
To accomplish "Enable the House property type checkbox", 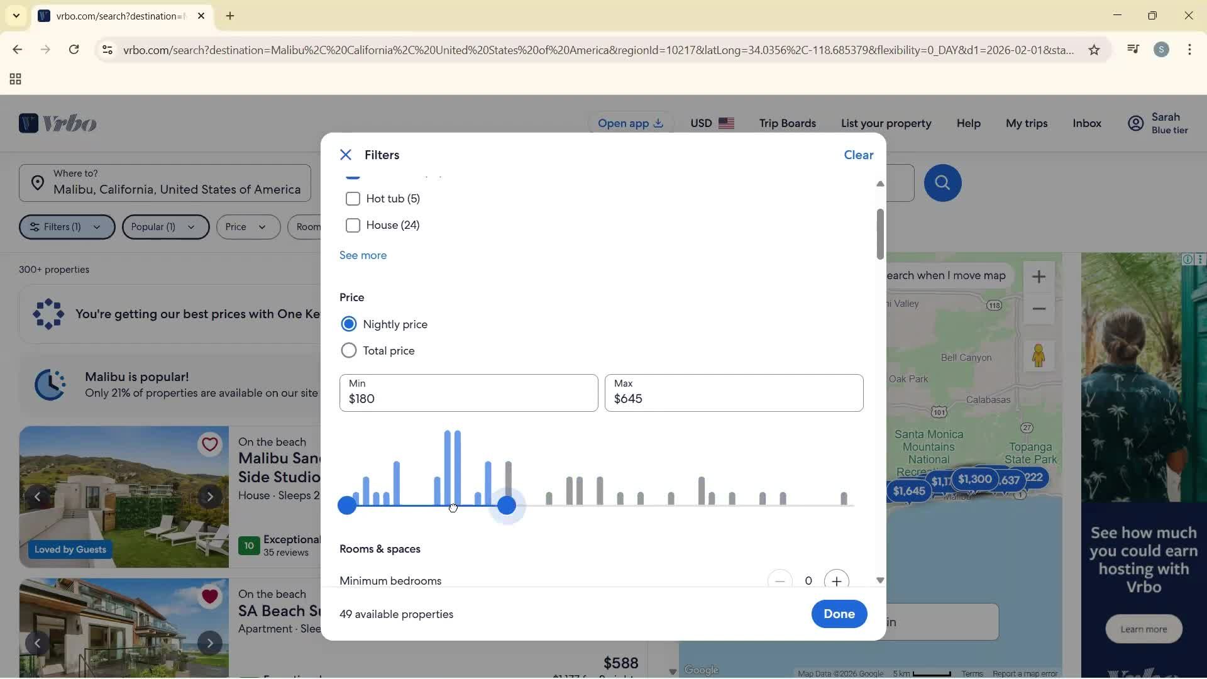I will coord(353,225).
